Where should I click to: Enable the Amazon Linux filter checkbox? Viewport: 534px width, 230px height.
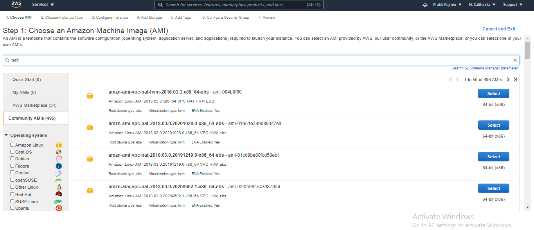12,145
